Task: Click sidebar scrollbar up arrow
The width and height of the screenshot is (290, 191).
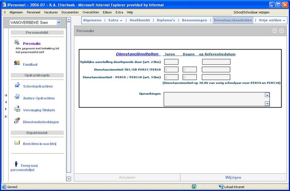Action: [x=69, y=19]
